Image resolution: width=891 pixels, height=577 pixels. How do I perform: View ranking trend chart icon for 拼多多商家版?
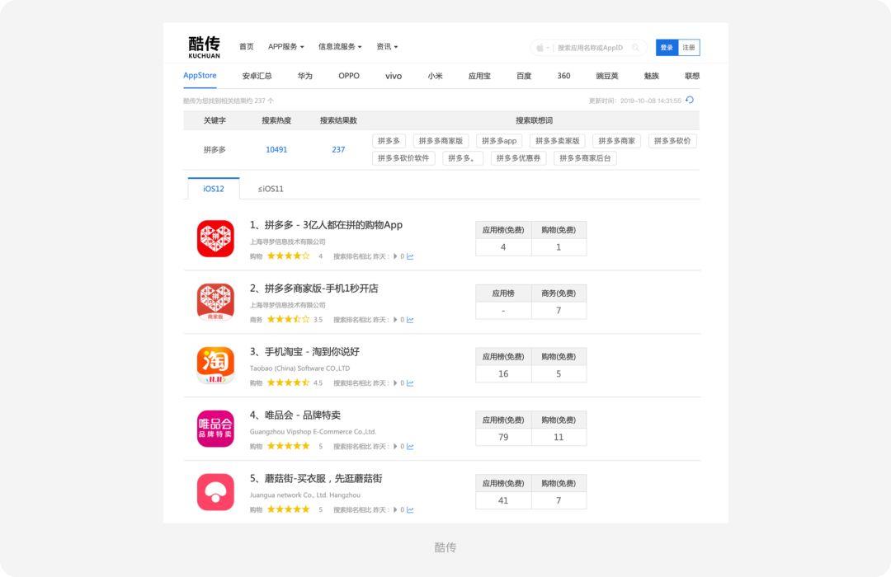click(x=410, y=320)
